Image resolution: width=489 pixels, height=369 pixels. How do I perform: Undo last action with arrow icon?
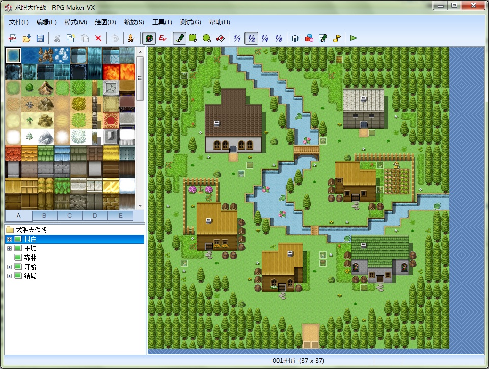(x=115, y=38)
